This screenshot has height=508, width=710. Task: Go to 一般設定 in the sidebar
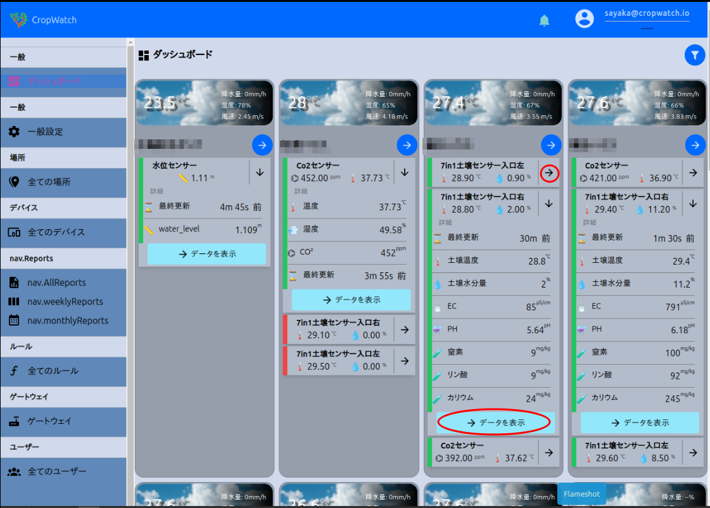point(45,132)
